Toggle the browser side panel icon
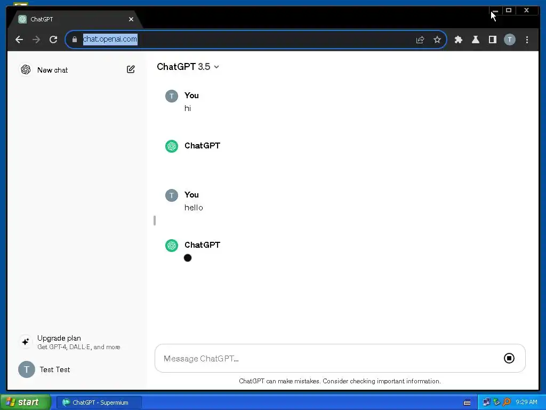This screenshot has width=546, height=410. click(x=492, y=40)
